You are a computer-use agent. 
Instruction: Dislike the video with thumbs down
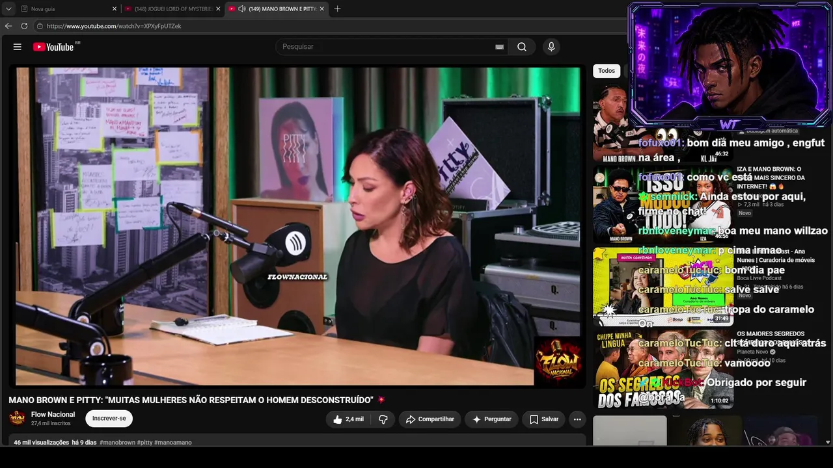(383, 419)
